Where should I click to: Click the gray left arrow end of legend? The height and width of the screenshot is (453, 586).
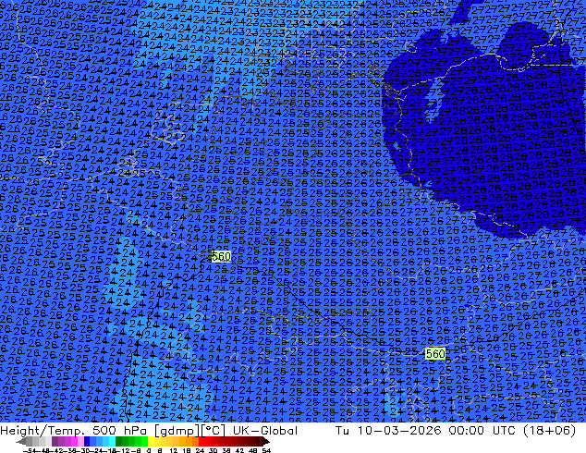pos(20,442)
